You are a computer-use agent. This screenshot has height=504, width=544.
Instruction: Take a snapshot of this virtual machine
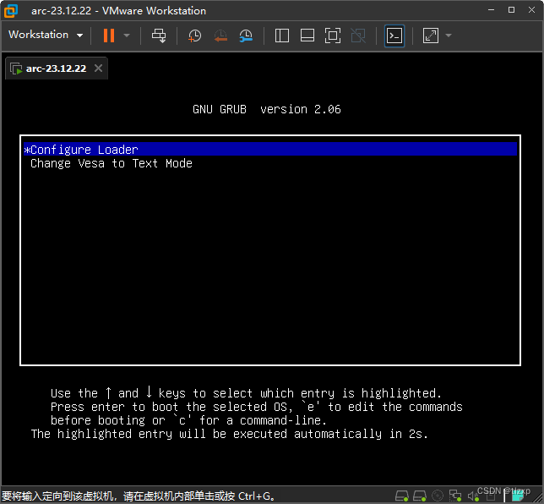[x=194, y=36]
